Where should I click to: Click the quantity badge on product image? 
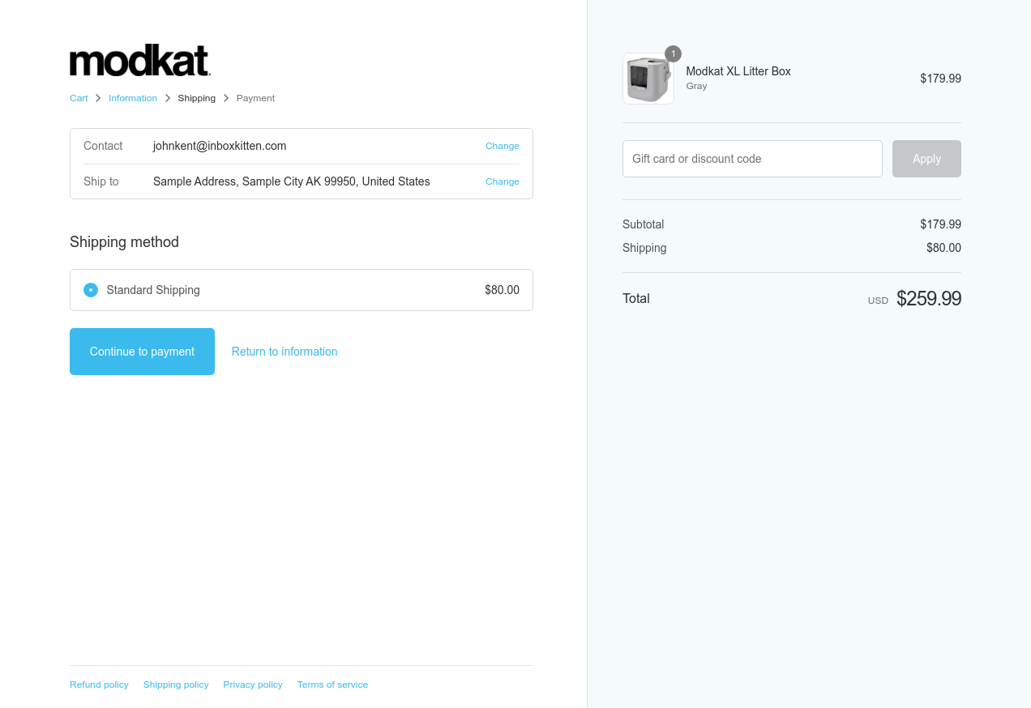(x=673, y=53)
